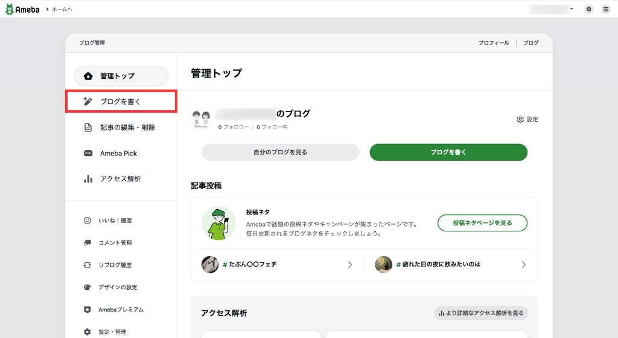The width and height of the screenshot is (618, 338).
Task: Click chevron next to 疲れた日の夜に飲みたいのは
Action: [x=524, y=265]
